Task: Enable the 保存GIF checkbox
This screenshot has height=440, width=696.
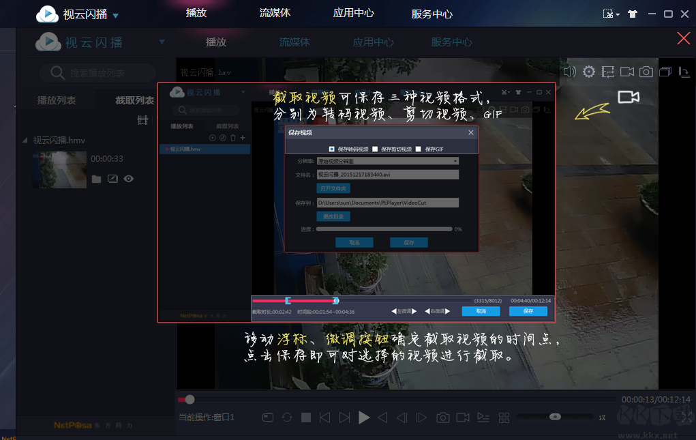Action: [418, 150]
